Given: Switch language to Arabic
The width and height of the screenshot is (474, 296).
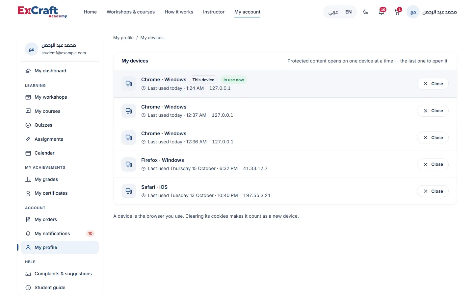Looking at the screenshot, I should pyautogui.click(x=333, y=12).
